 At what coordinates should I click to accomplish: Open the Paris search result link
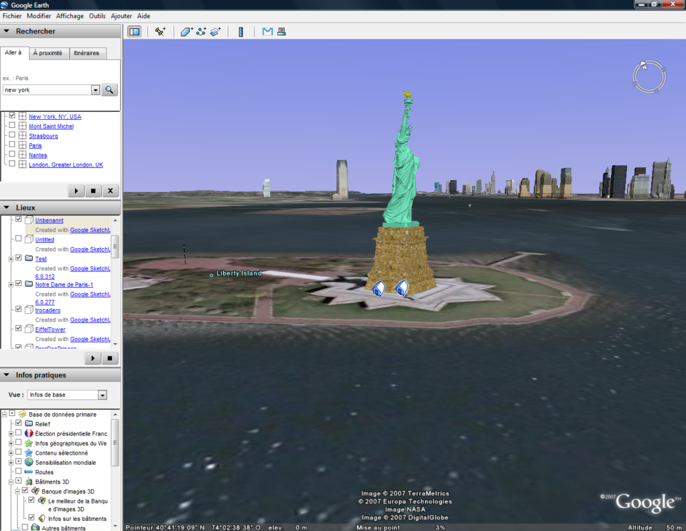36,145
